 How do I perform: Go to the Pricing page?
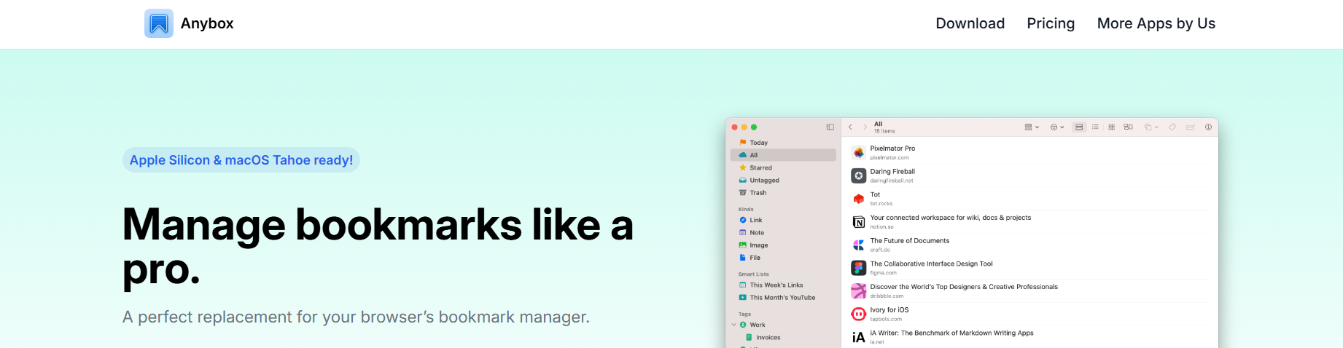[1051, 23]
